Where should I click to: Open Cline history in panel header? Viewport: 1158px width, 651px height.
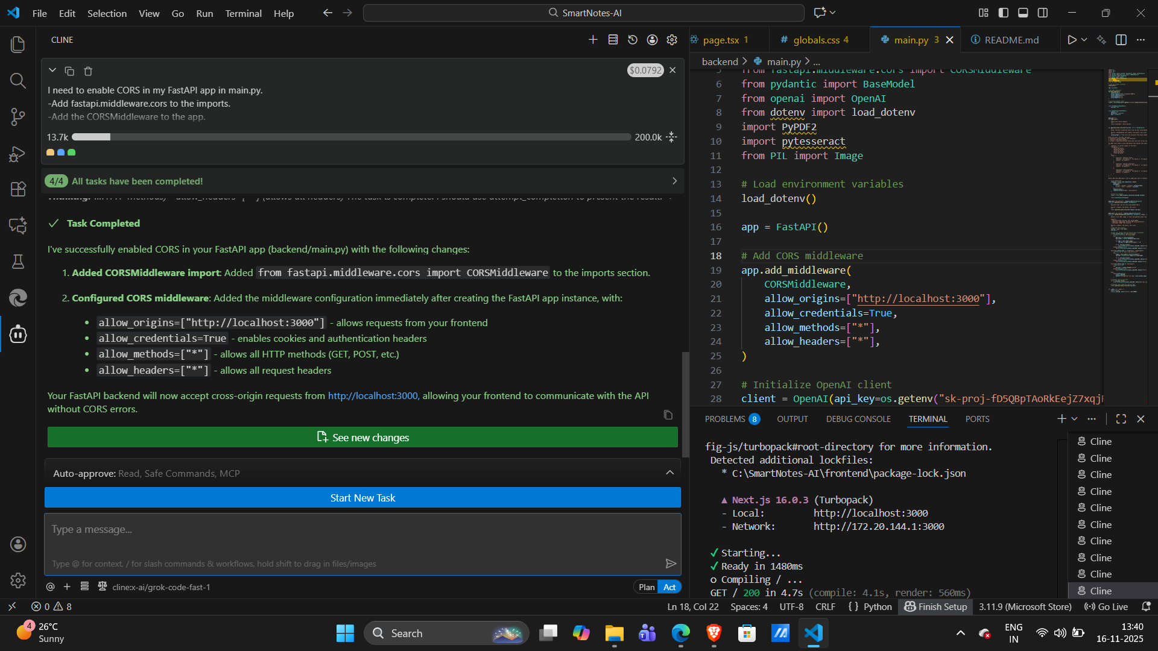tap(633, 40)
